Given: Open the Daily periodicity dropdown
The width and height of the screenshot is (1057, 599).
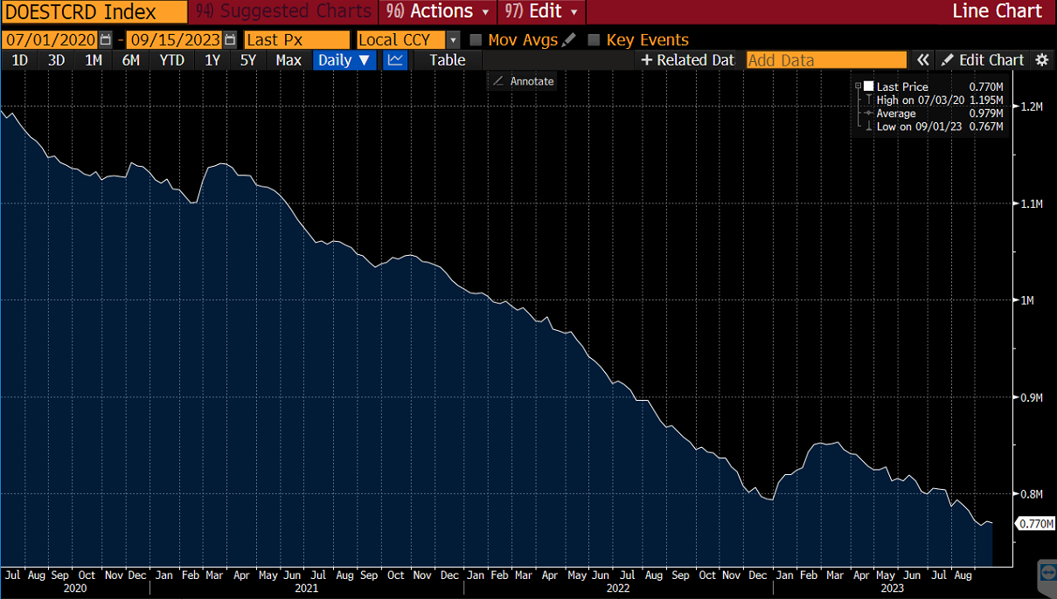Looking at the screenshot, I should pyautogui.click(x=344, y=60).
